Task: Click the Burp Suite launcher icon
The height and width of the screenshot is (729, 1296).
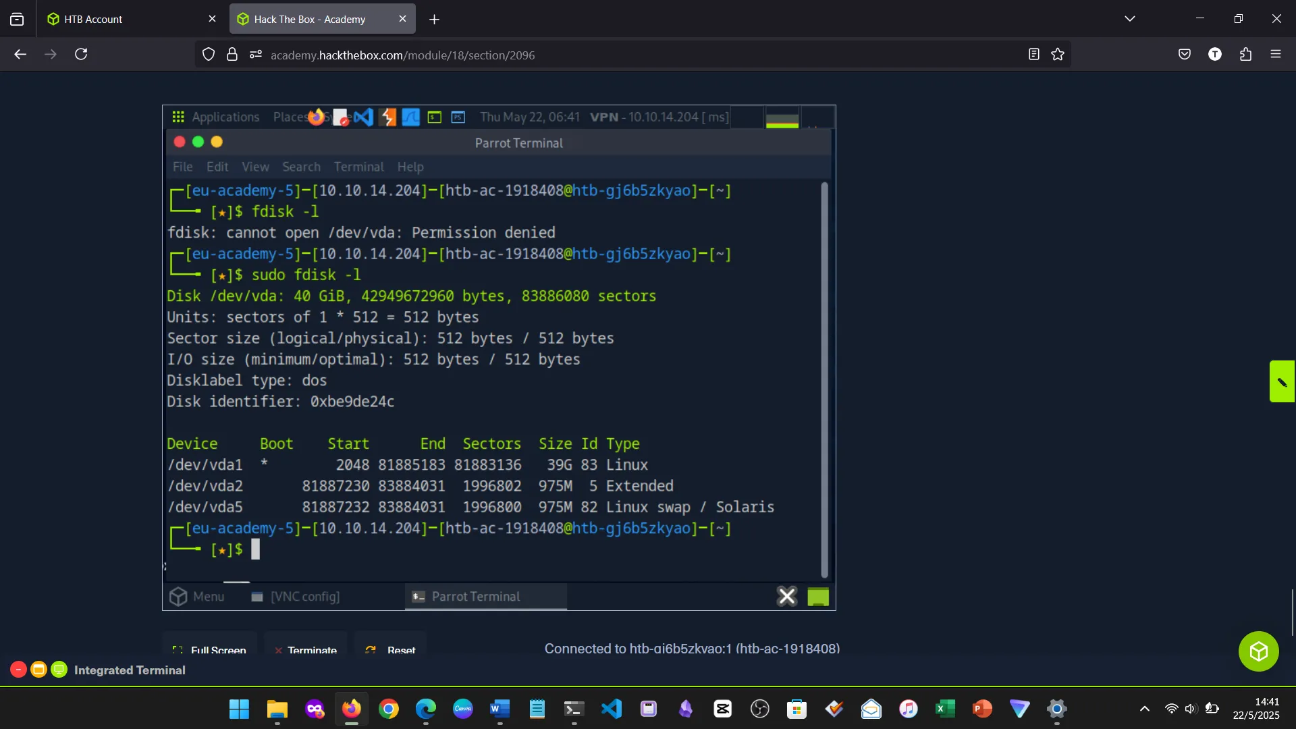Action: click(387, 117)
